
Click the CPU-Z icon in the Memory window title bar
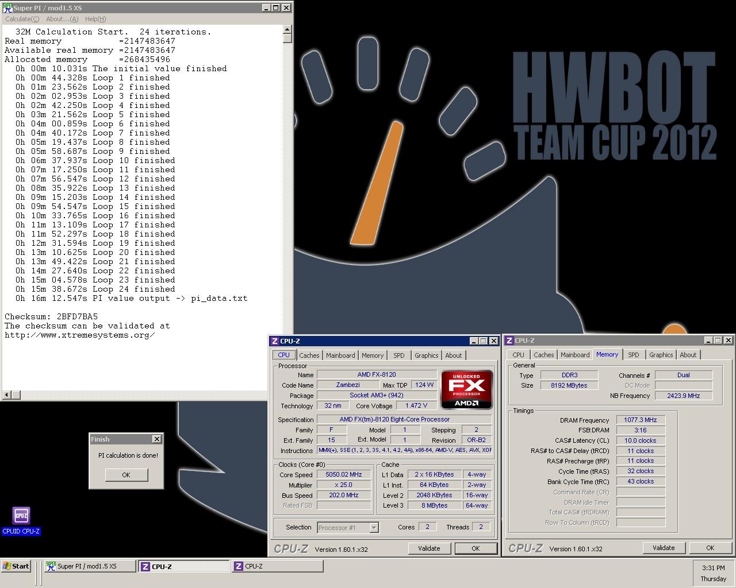coord(509,341)
